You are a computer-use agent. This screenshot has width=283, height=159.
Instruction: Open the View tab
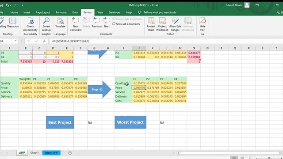[x=100, y=12]
